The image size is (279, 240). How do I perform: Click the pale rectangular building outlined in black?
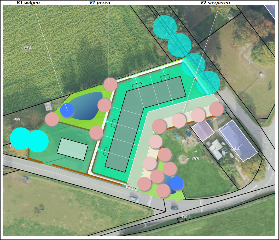pyautogui.click(x=72, y=149)
